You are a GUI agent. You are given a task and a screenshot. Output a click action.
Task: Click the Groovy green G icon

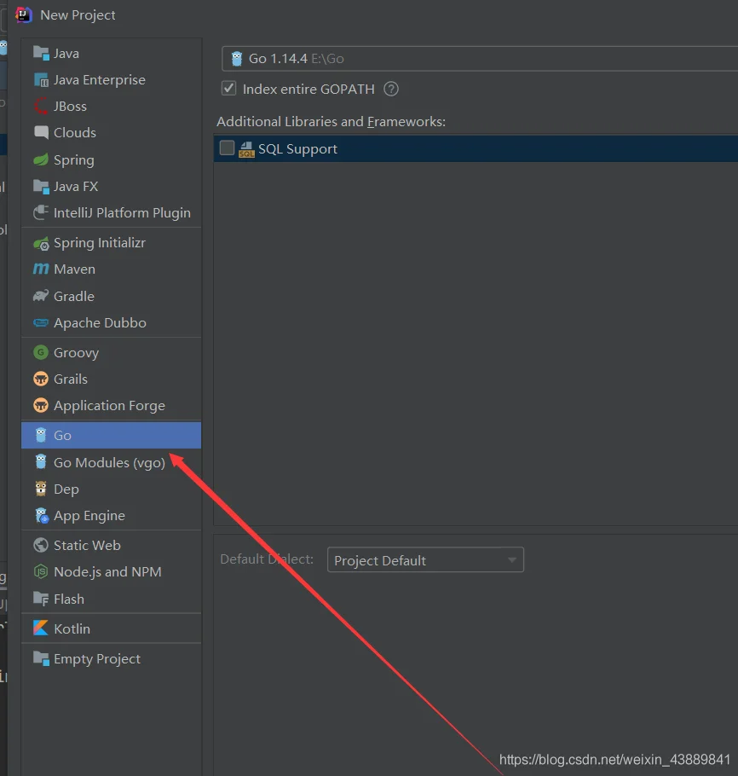pos(41,352)
